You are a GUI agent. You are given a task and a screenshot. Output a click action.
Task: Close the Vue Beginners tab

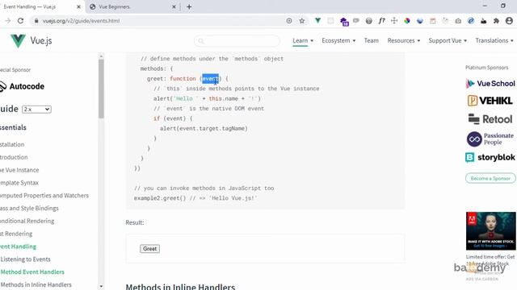tap(174, 6)
